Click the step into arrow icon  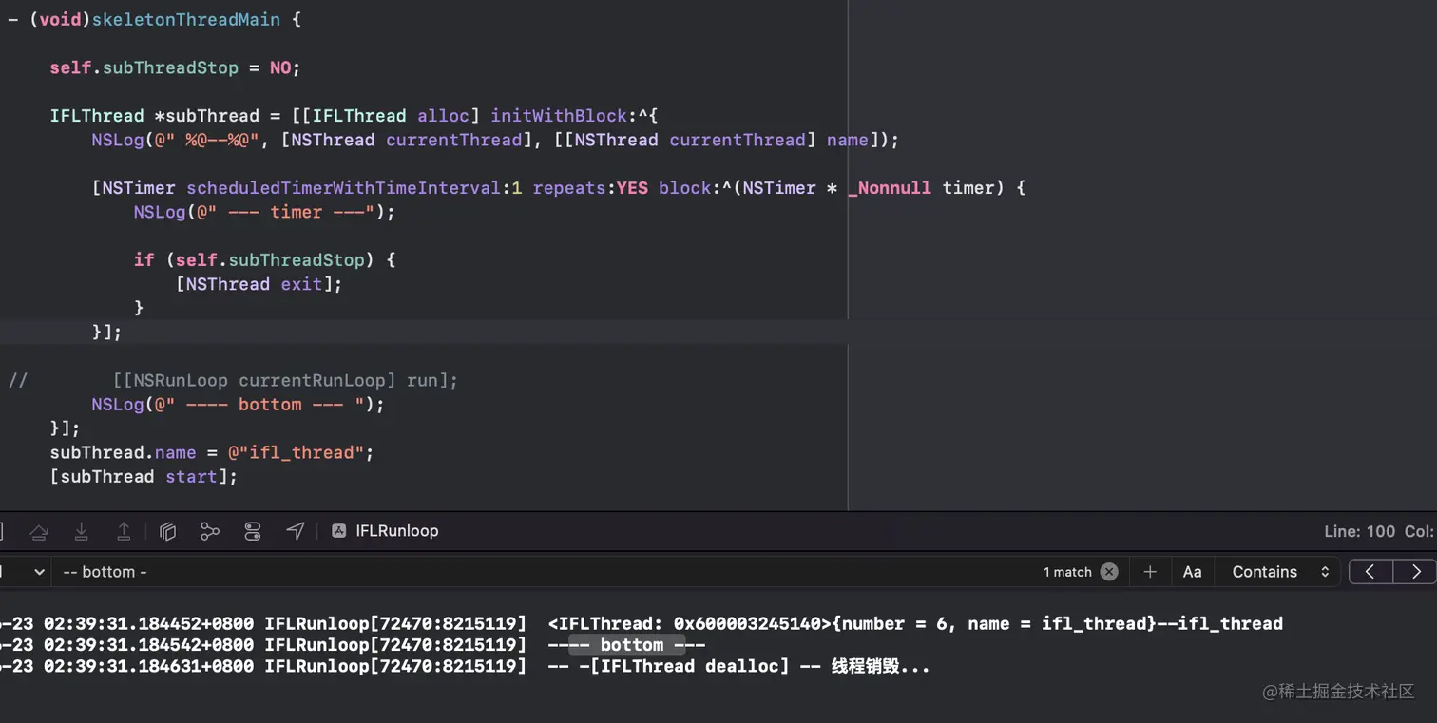coord(82,531)
